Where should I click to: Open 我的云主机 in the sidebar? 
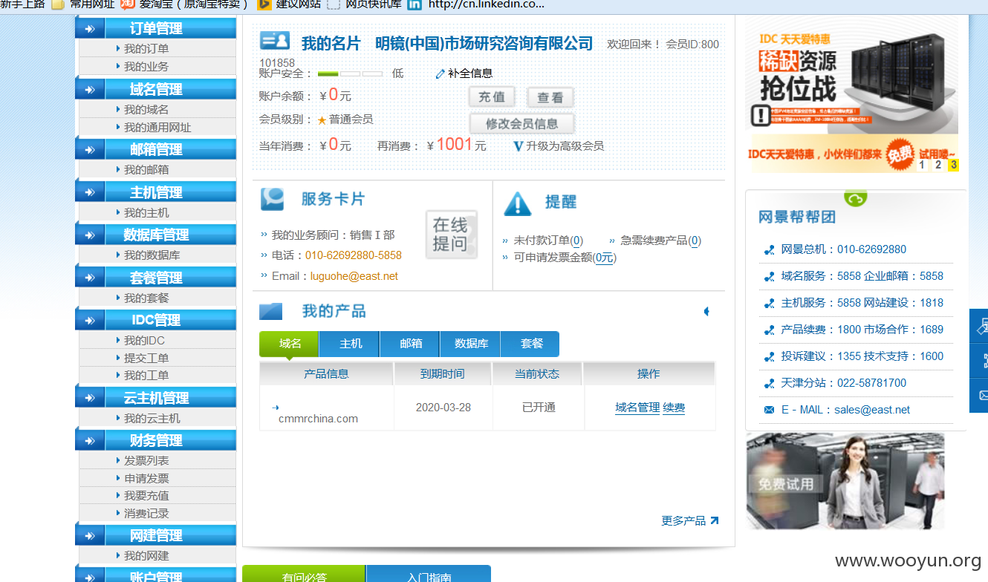152,419
